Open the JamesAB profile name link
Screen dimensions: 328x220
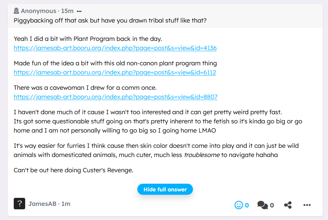42,204
